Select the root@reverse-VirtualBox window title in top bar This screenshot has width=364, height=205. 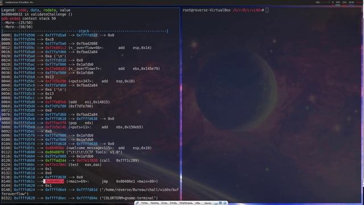point(19,2)
